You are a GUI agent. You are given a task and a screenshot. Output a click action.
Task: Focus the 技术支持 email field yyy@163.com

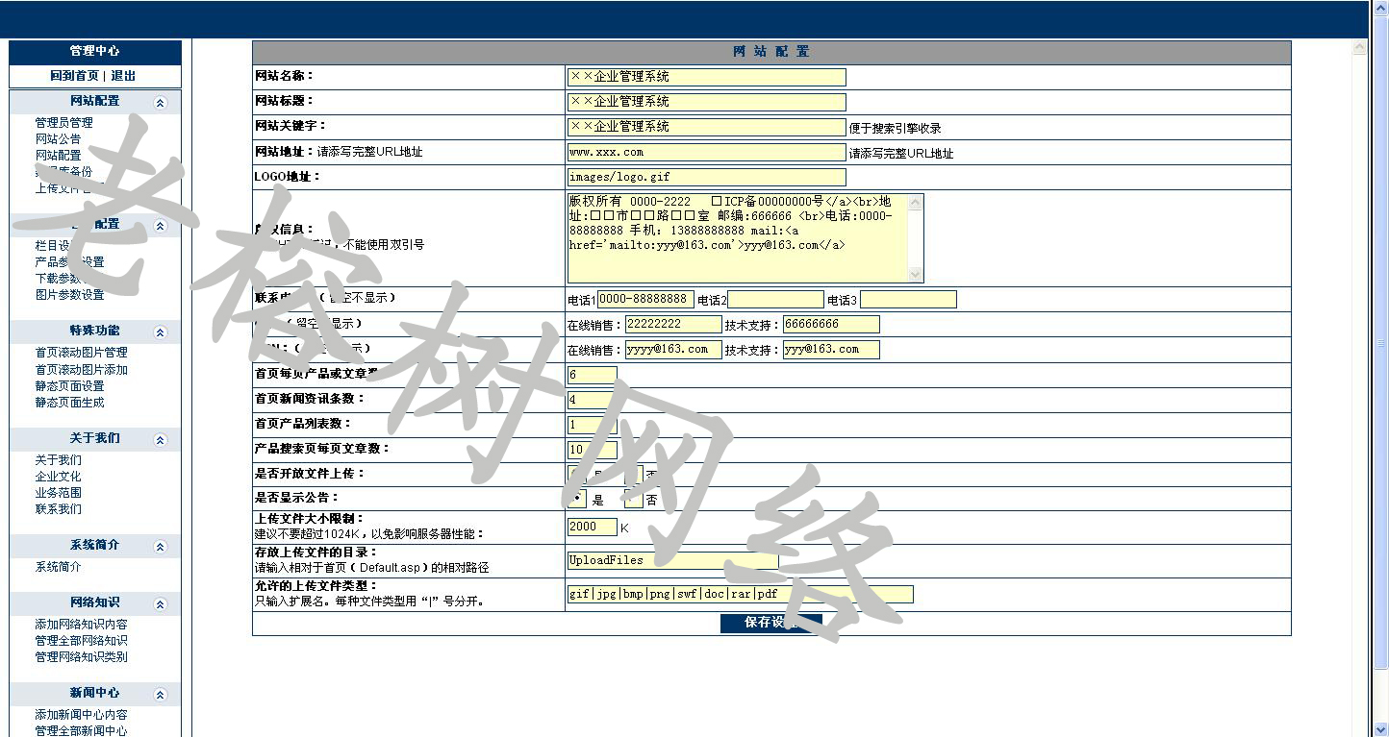(x=831, y=350)
